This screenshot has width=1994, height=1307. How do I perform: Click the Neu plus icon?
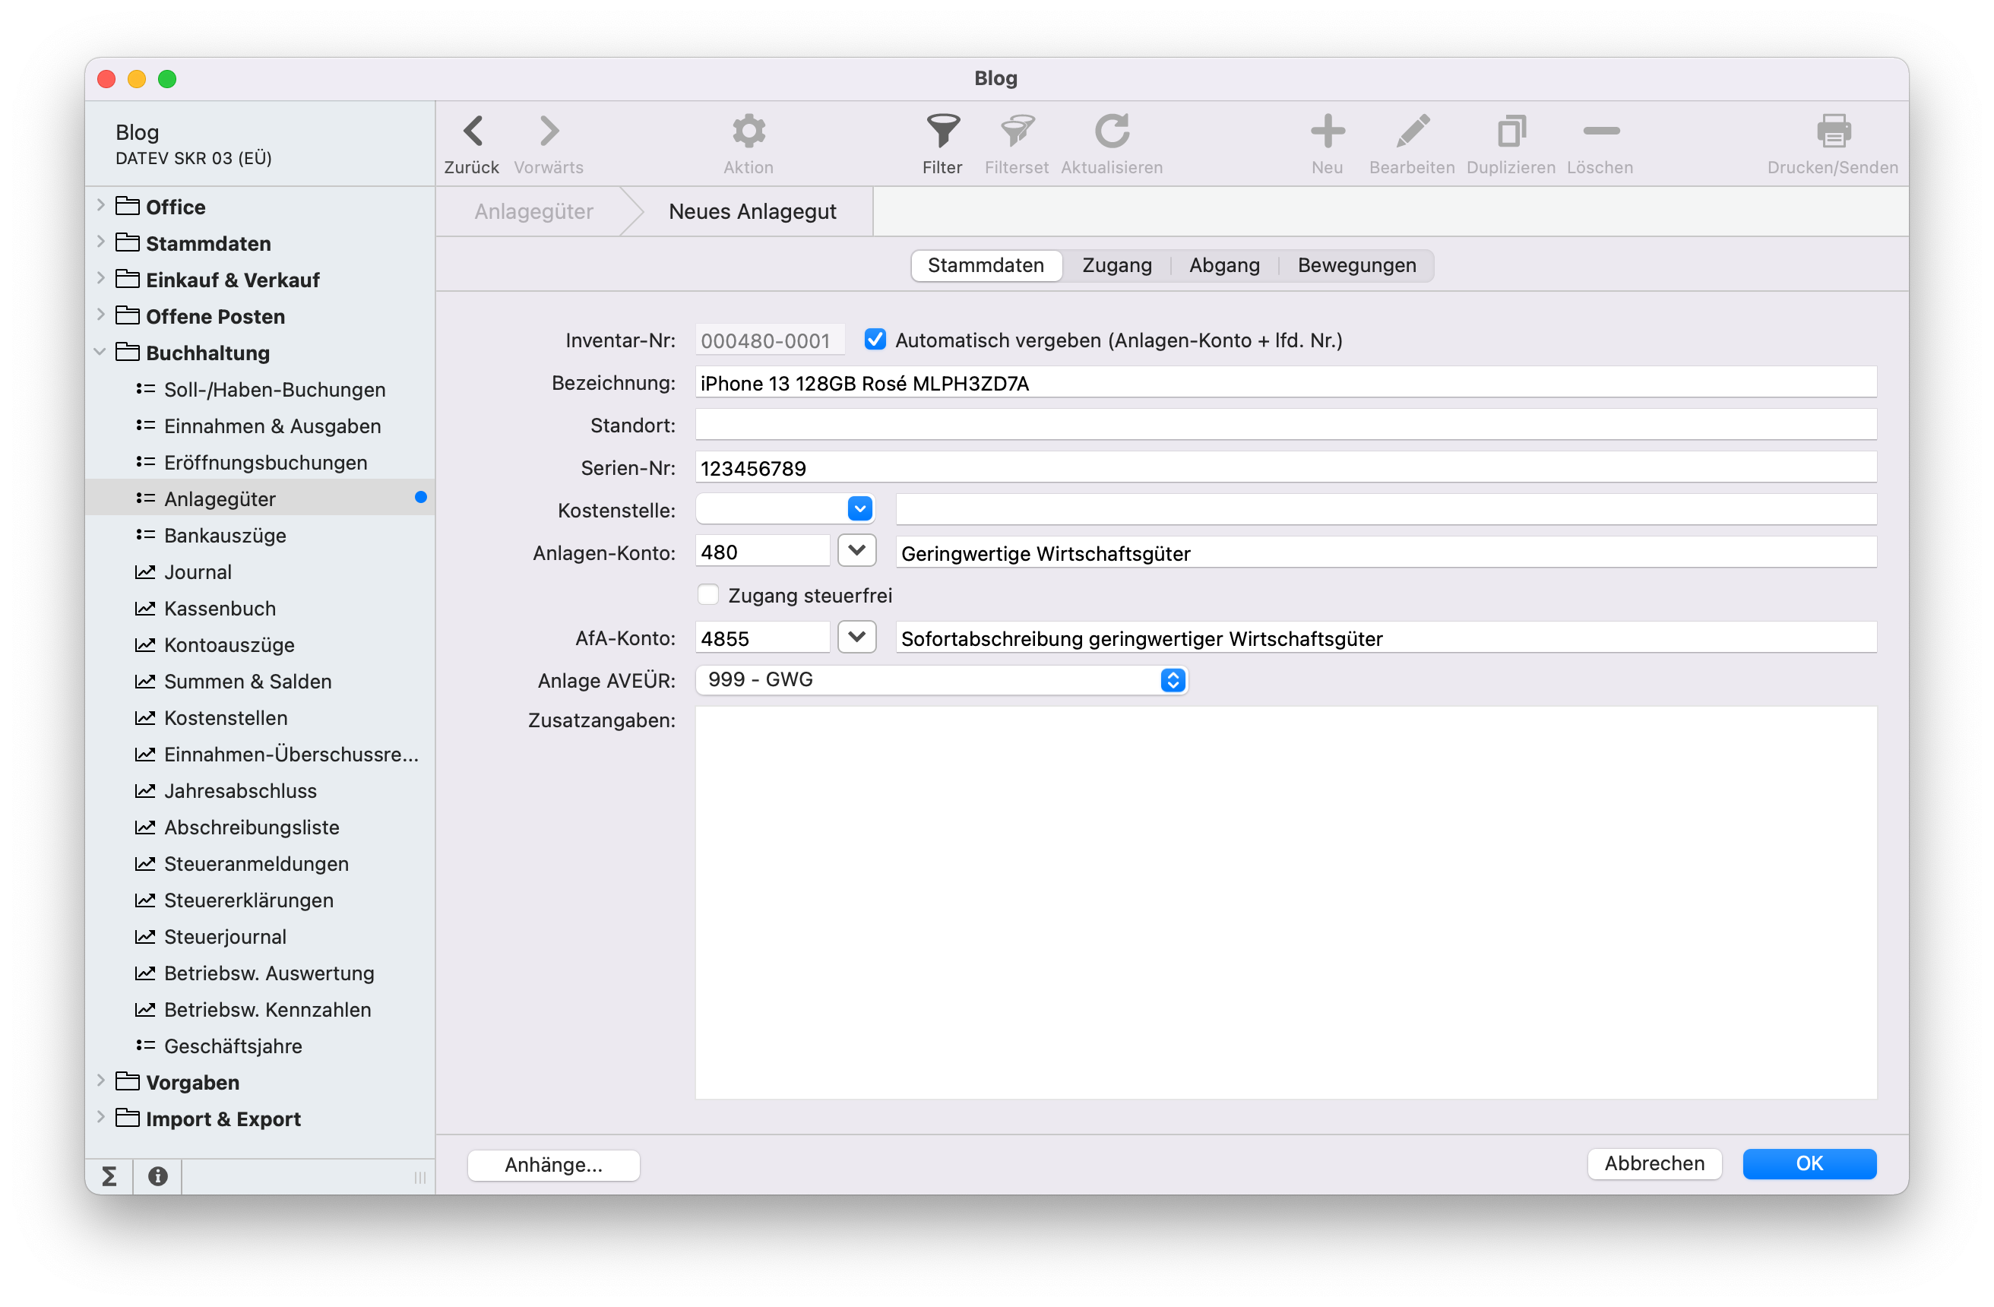(x=1327, y=131)
